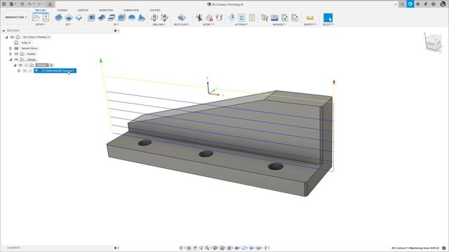Screen dimensions: 449x252
Task: Click the blue Select tool icon
Action: 328,17
